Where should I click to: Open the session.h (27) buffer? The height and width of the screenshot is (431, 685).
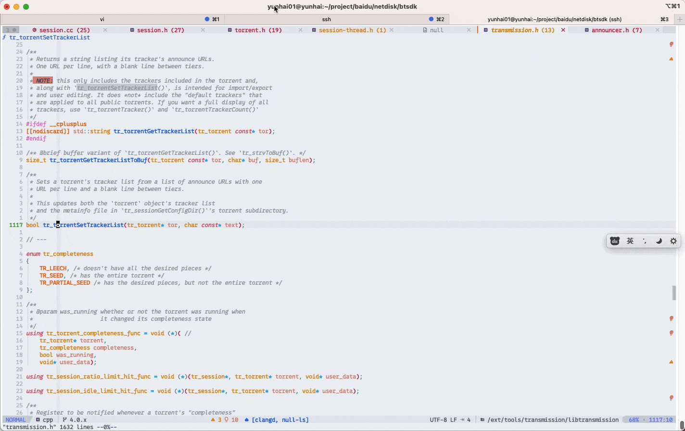[161, 30]
